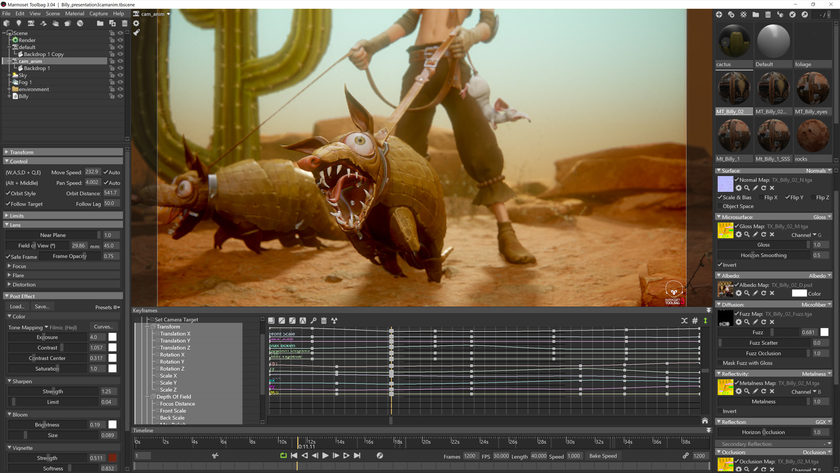This screenshot has width=840, height=473.
Task: Add a new camera from scene toolbar
Action: pyautogui.click(x=31, y=23)
